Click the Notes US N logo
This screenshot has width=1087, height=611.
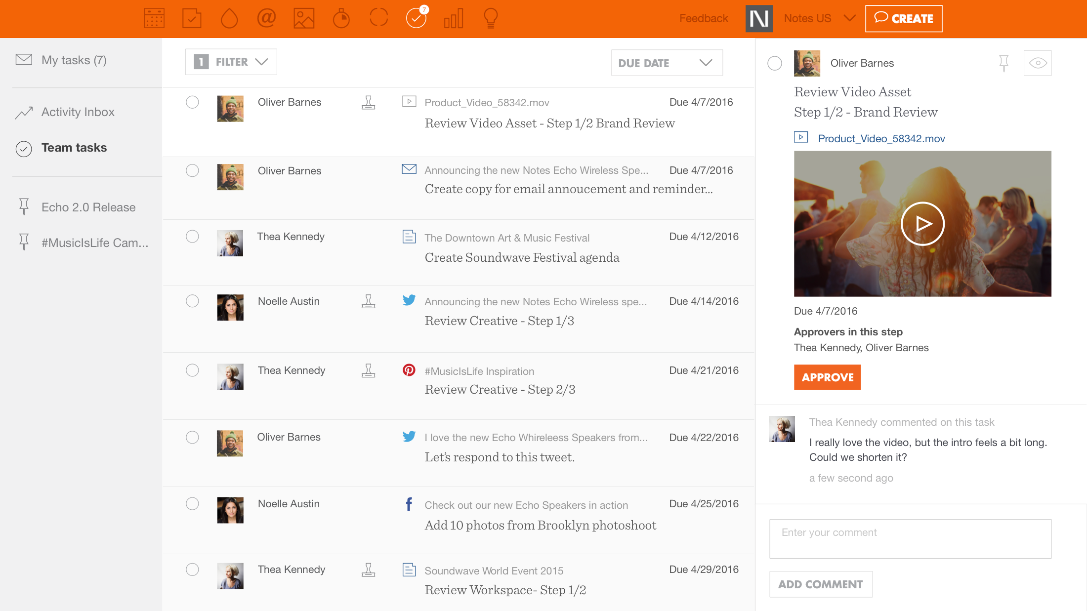[759, 19]
